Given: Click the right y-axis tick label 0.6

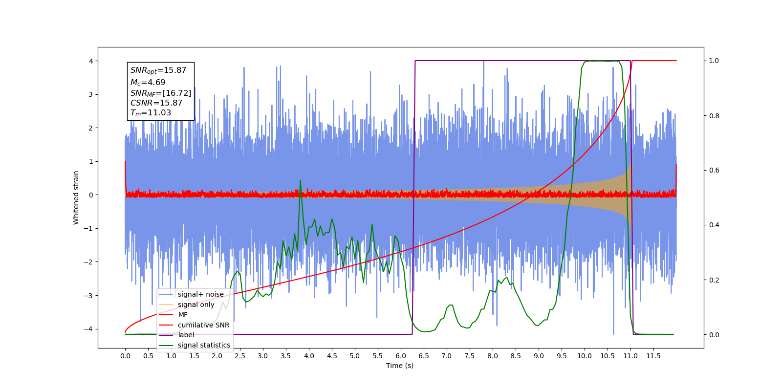Looking at the screenshot, I should pos(714,171).
